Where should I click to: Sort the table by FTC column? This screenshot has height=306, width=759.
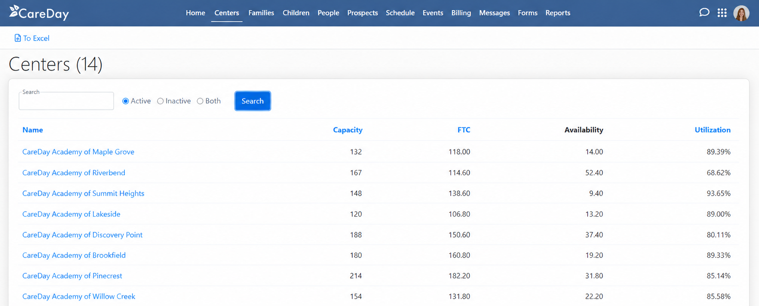[464, 130]
